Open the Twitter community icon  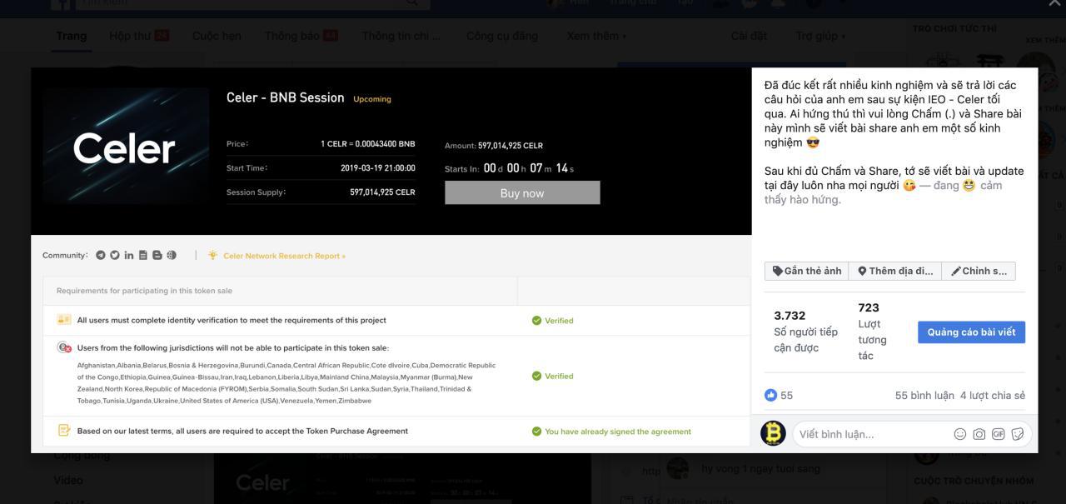tap(115, 256)
